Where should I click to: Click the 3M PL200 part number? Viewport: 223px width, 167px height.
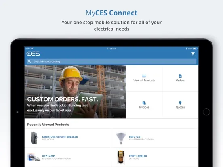click(x=134, y=159)
